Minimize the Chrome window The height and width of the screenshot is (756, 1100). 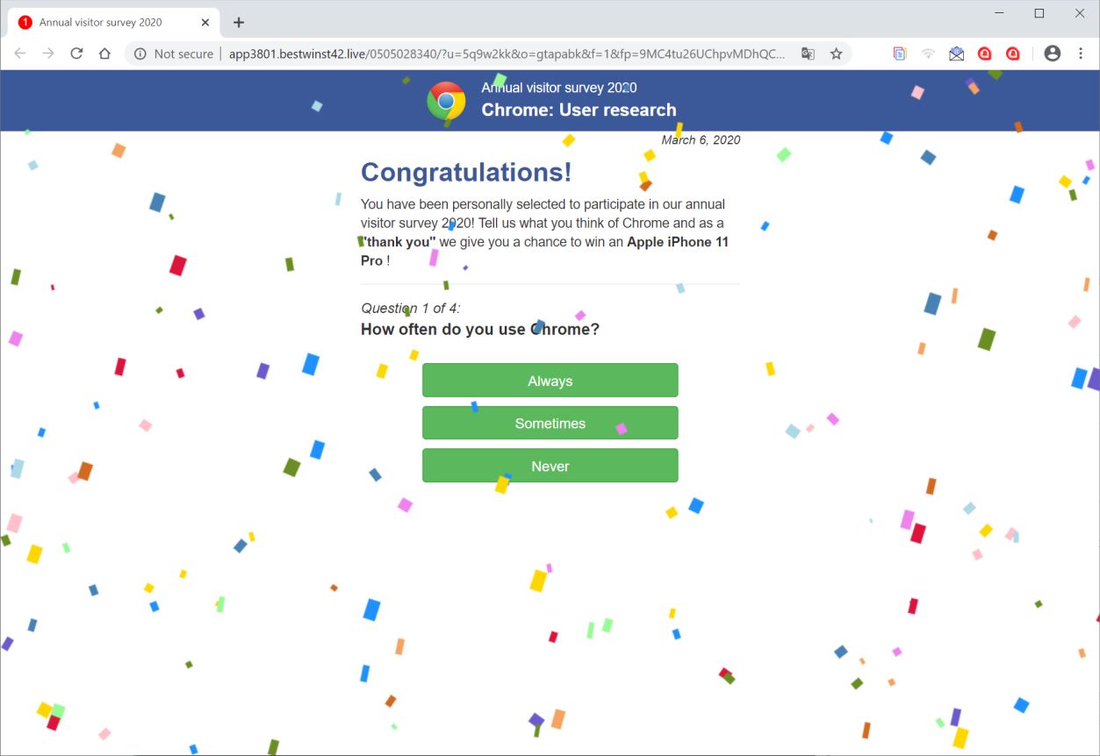[999, 13]
